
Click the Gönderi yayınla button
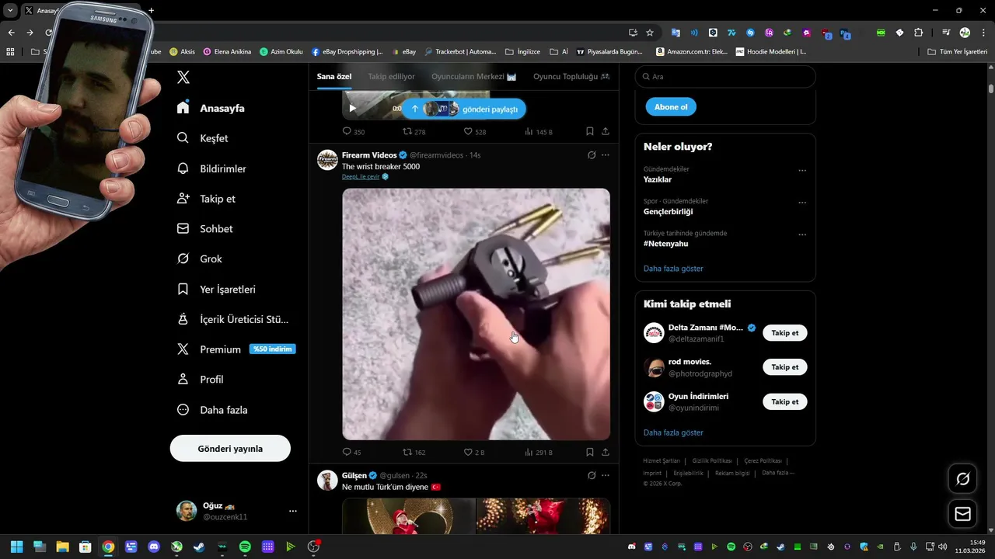230,449
